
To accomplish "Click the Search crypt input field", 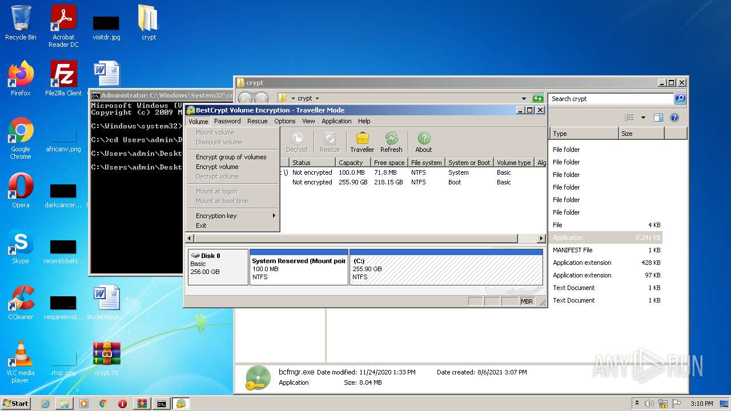I will (x=610, y=99).
